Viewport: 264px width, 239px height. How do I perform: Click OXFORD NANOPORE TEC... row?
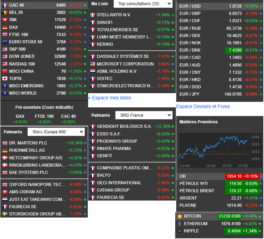point(44,185)
